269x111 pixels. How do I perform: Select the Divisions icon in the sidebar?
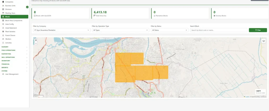tap(3, 9)
